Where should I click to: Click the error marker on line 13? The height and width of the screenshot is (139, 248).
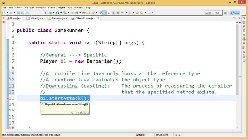coord(8,98)
